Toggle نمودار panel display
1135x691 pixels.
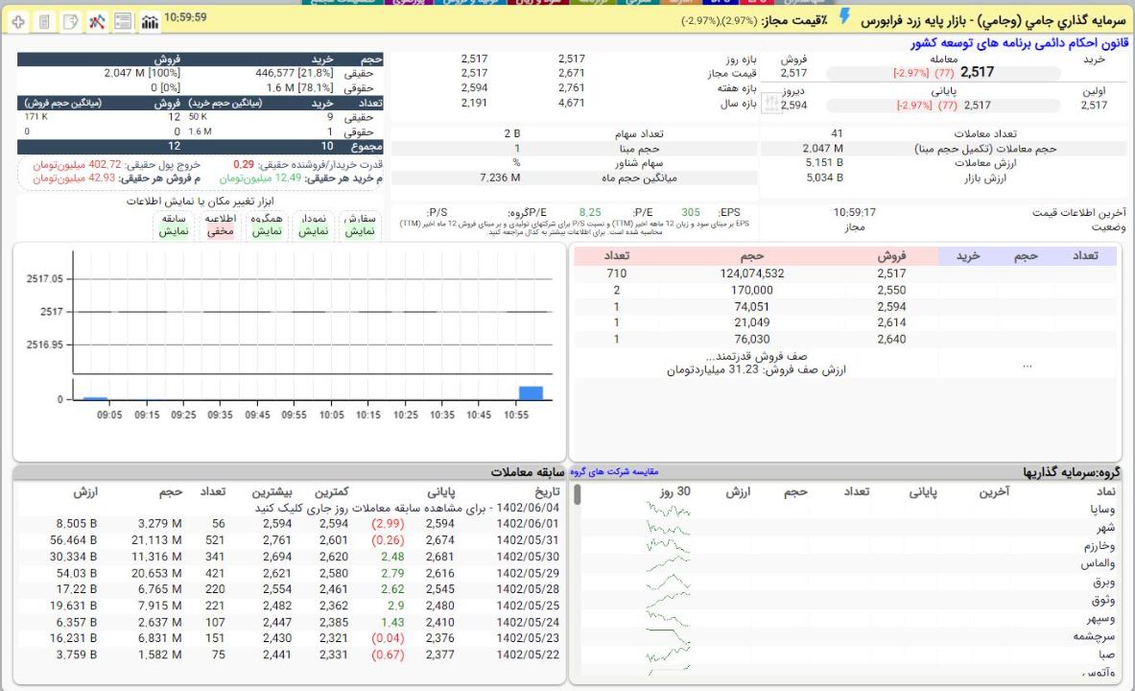[314, 226]
